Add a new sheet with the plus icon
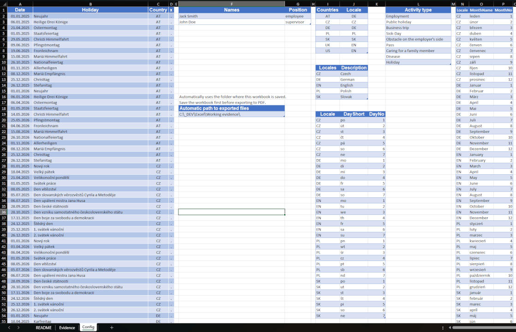The height and width of the screenshot is (332, 516). coord(112,327)
